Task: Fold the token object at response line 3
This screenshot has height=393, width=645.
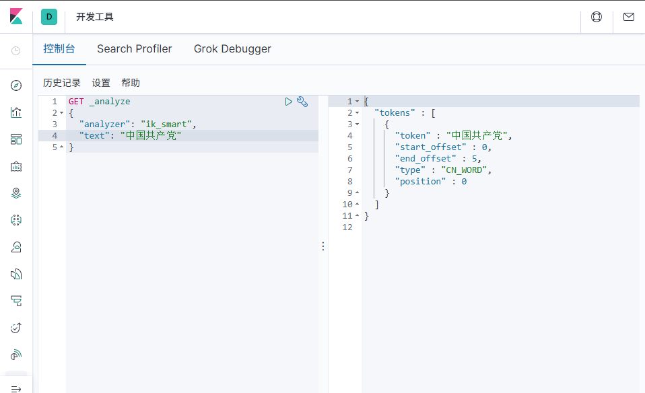Action: pos(357,124)
